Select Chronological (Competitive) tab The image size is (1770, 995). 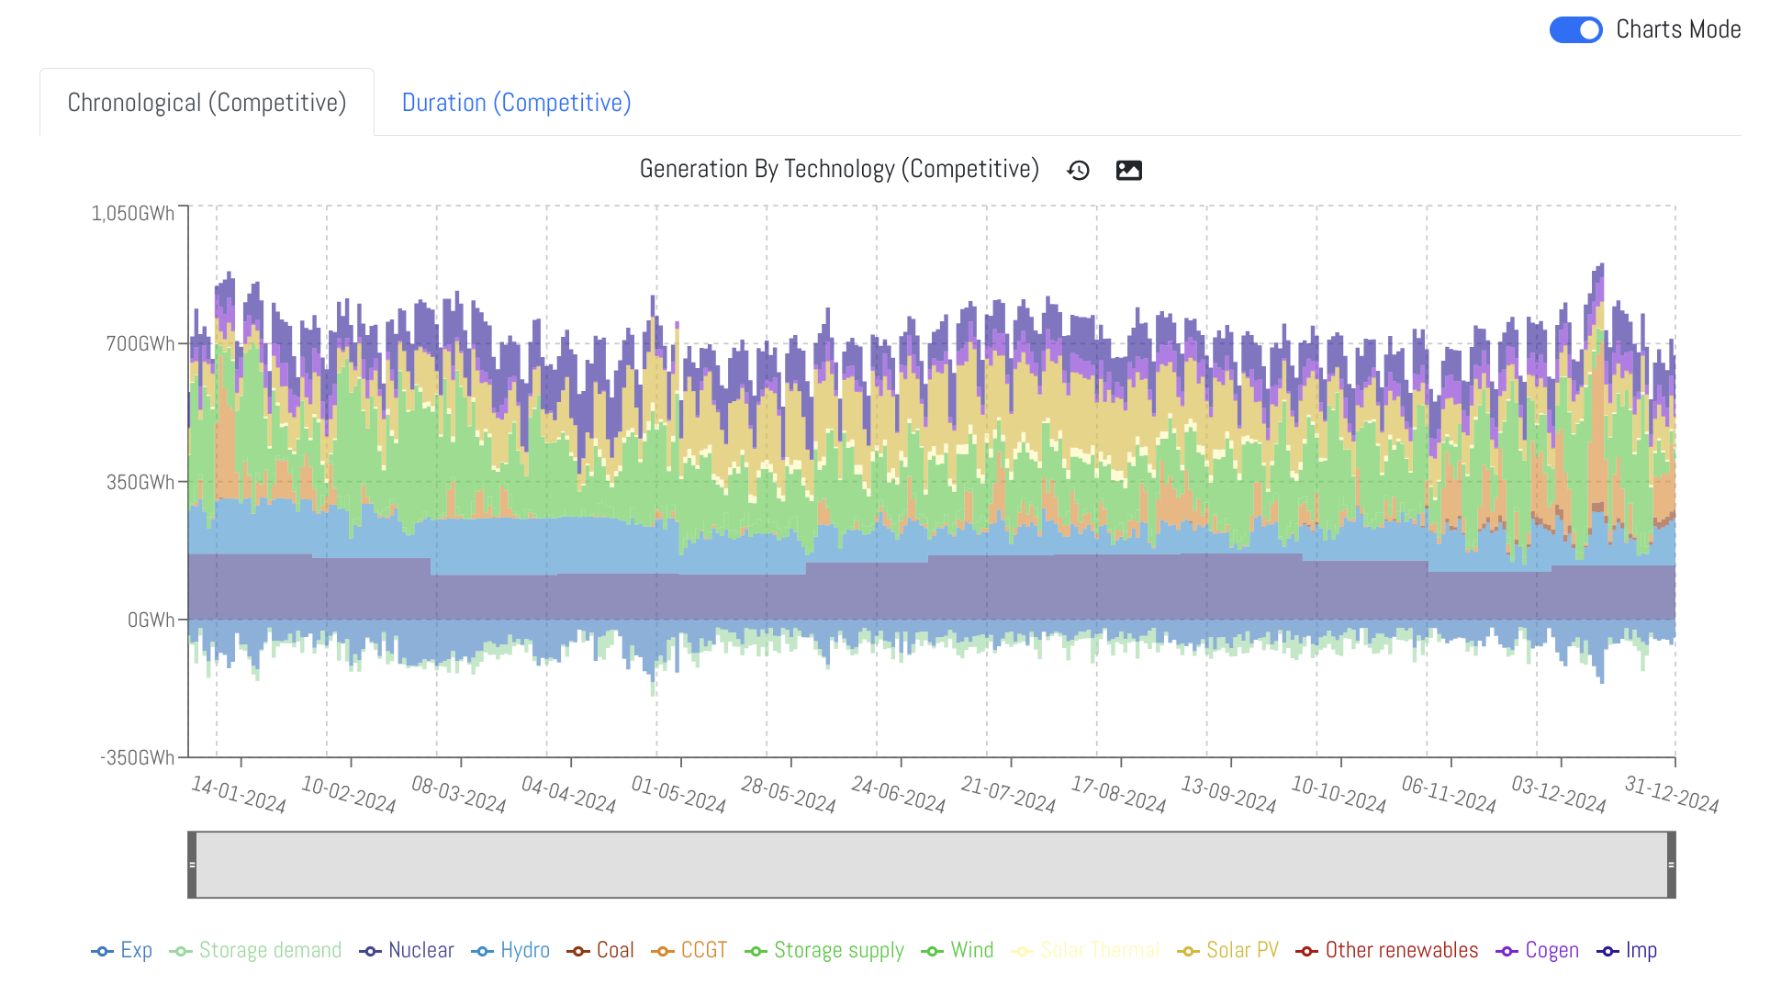click(x=207, y=103)
